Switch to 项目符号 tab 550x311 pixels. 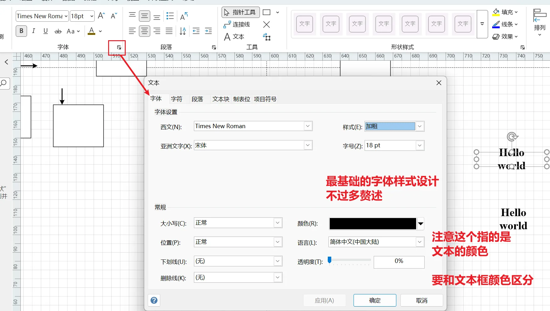[265, 99]
